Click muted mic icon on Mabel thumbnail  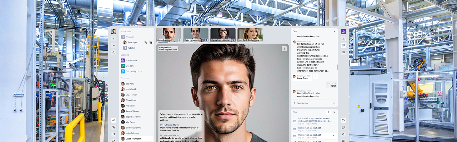(206, 40)
